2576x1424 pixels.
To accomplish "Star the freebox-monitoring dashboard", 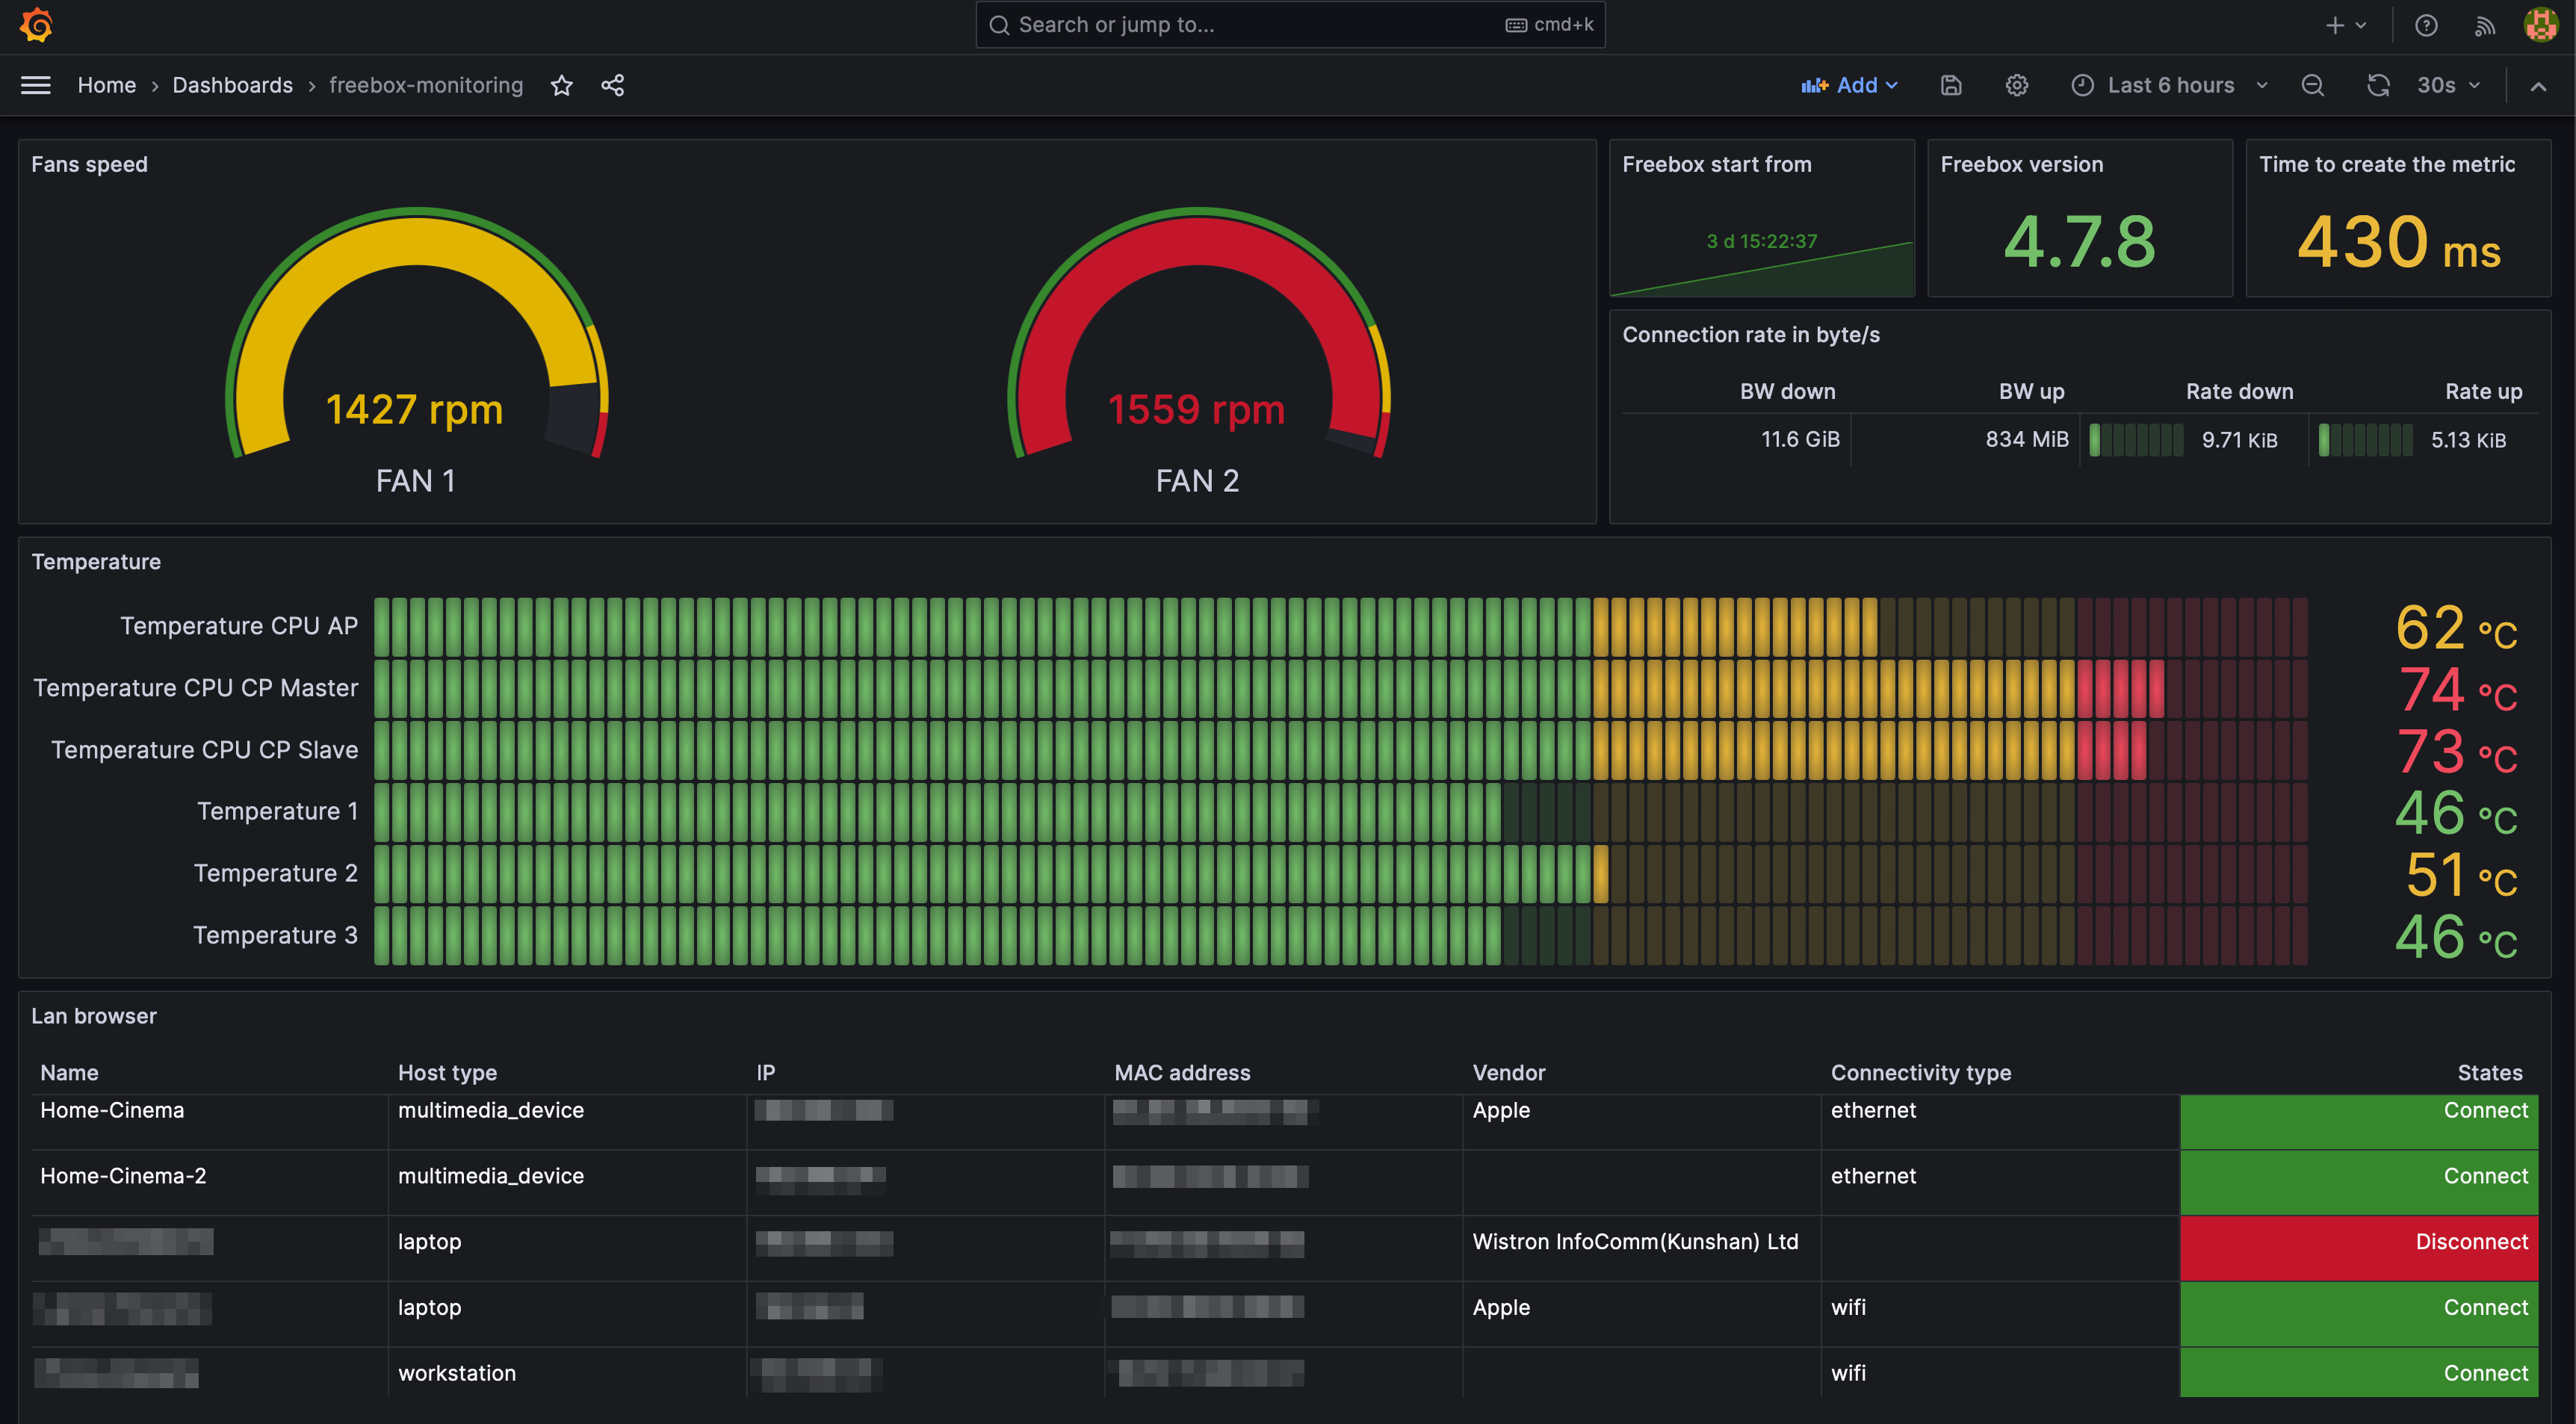I will [562, 85].
